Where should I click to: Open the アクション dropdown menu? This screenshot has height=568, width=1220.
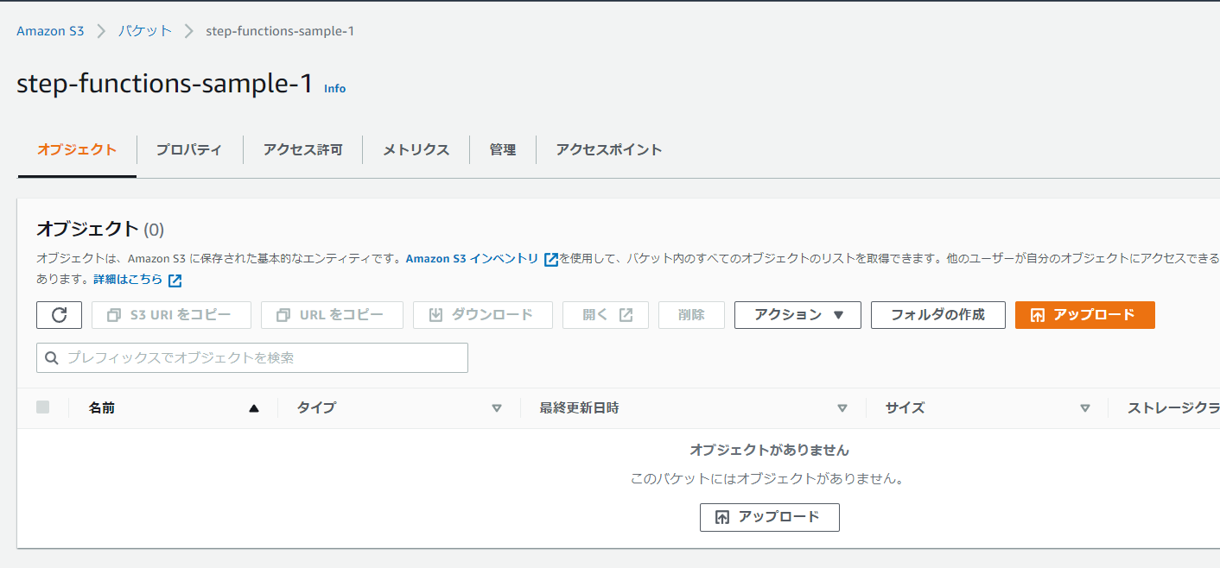(x=797, y=314)
